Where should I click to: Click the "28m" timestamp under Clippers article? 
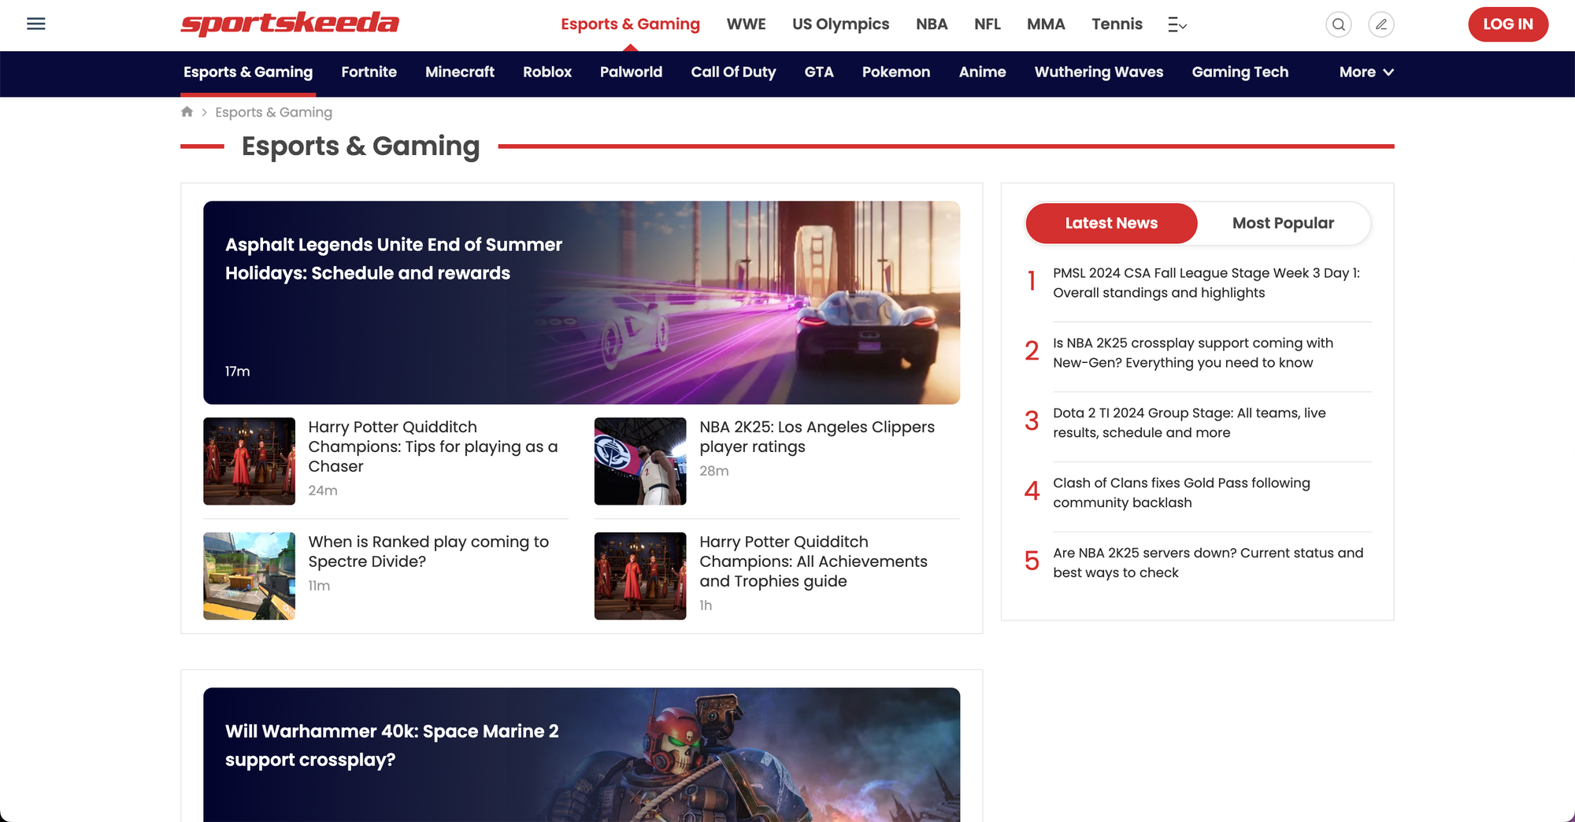(x=714, y=471)
